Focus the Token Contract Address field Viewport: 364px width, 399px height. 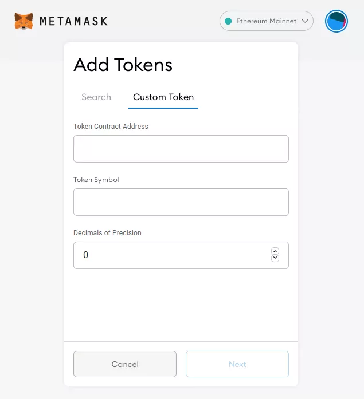coord(181,149)
